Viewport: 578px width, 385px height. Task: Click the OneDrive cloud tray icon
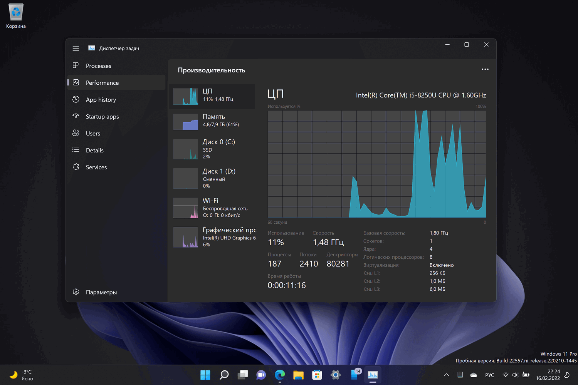click(474, 375)
